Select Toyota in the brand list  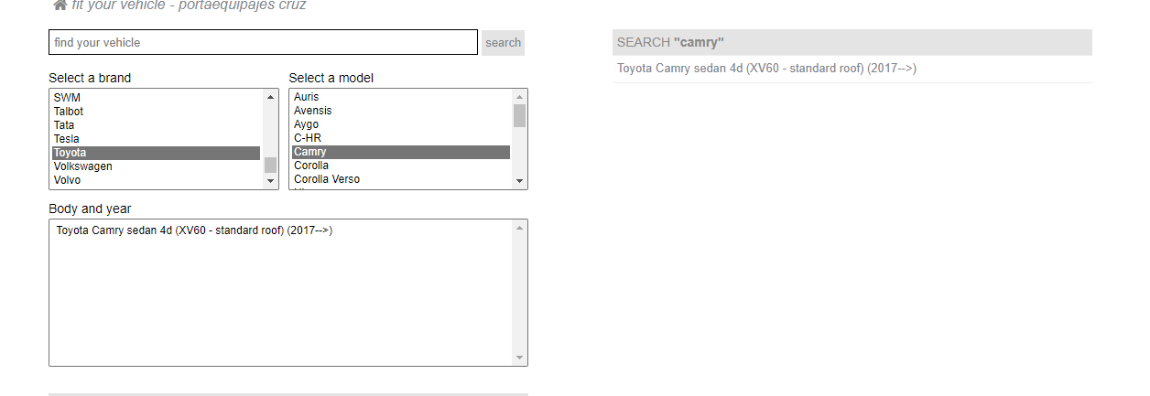[x=156, y=153]
